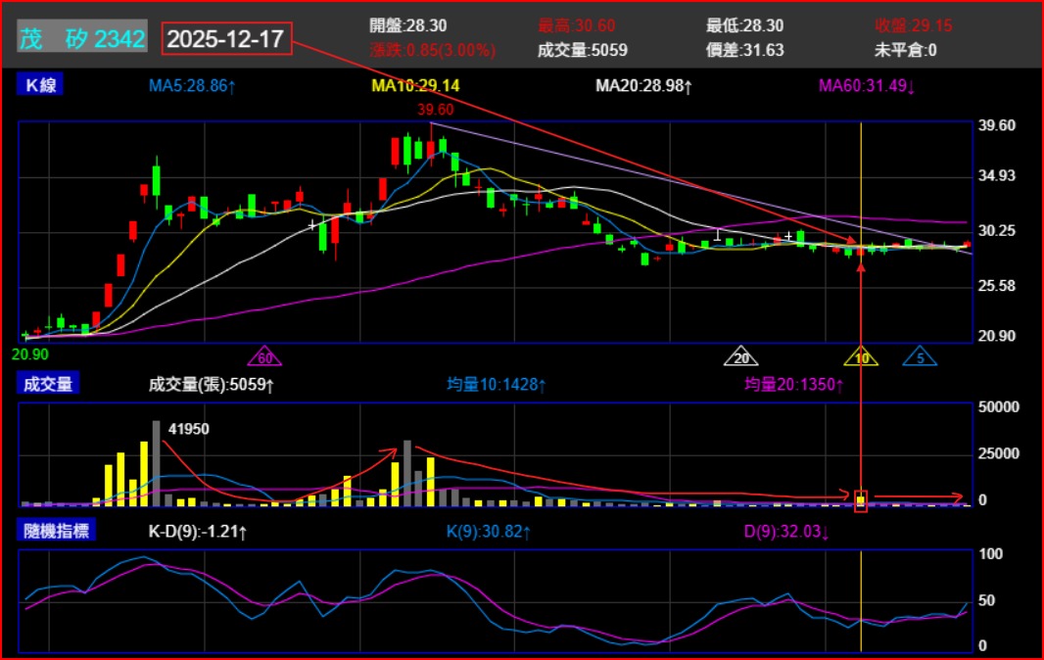Click the 均量20:1350 volume average label
Image resolution: width=1044 pixels, height=660 pixels.
pos(793,385)
